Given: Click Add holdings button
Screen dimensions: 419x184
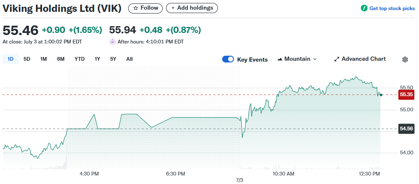Looking at the screenshot, I should tap(192, 8).
